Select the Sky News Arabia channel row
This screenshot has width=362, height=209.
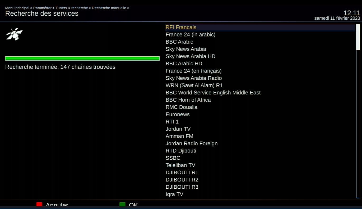260,49
